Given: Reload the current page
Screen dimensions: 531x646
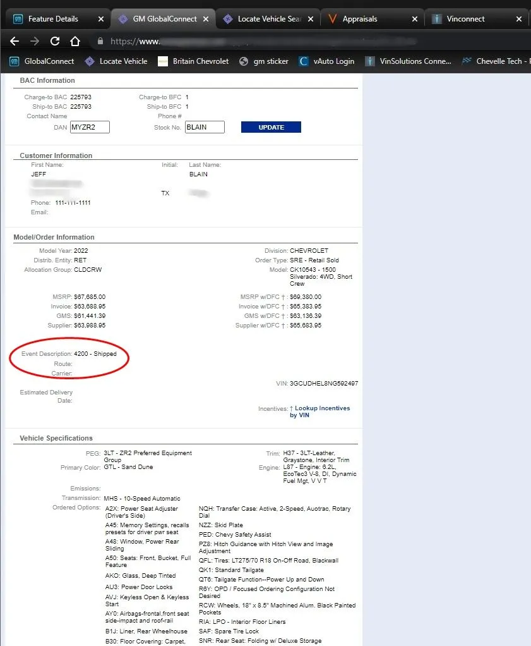Looking at the screenshot, I should 55,41.
